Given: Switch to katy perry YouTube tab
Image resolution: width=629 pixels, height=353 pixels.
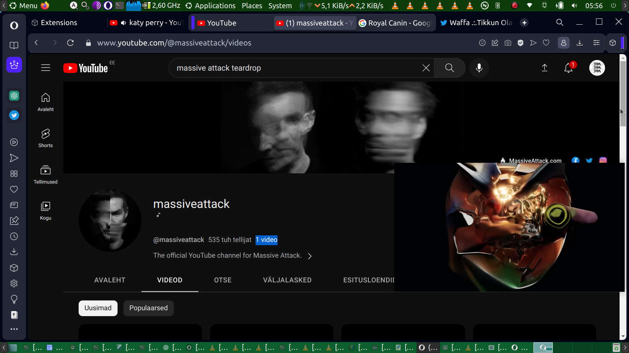Looking at the screenshot, I should click(x=146, y=23).
